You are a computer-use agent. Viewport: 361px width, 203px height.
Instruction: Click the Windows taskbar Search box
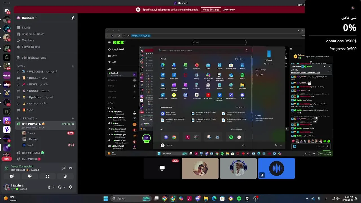coord(131,198)
